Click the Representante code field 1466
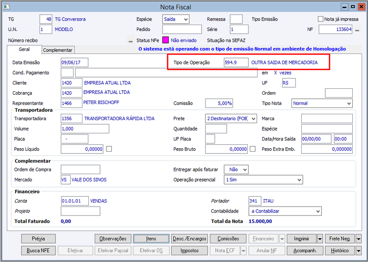Viewport: 368px width, 262px height. (x=72, y=104)
